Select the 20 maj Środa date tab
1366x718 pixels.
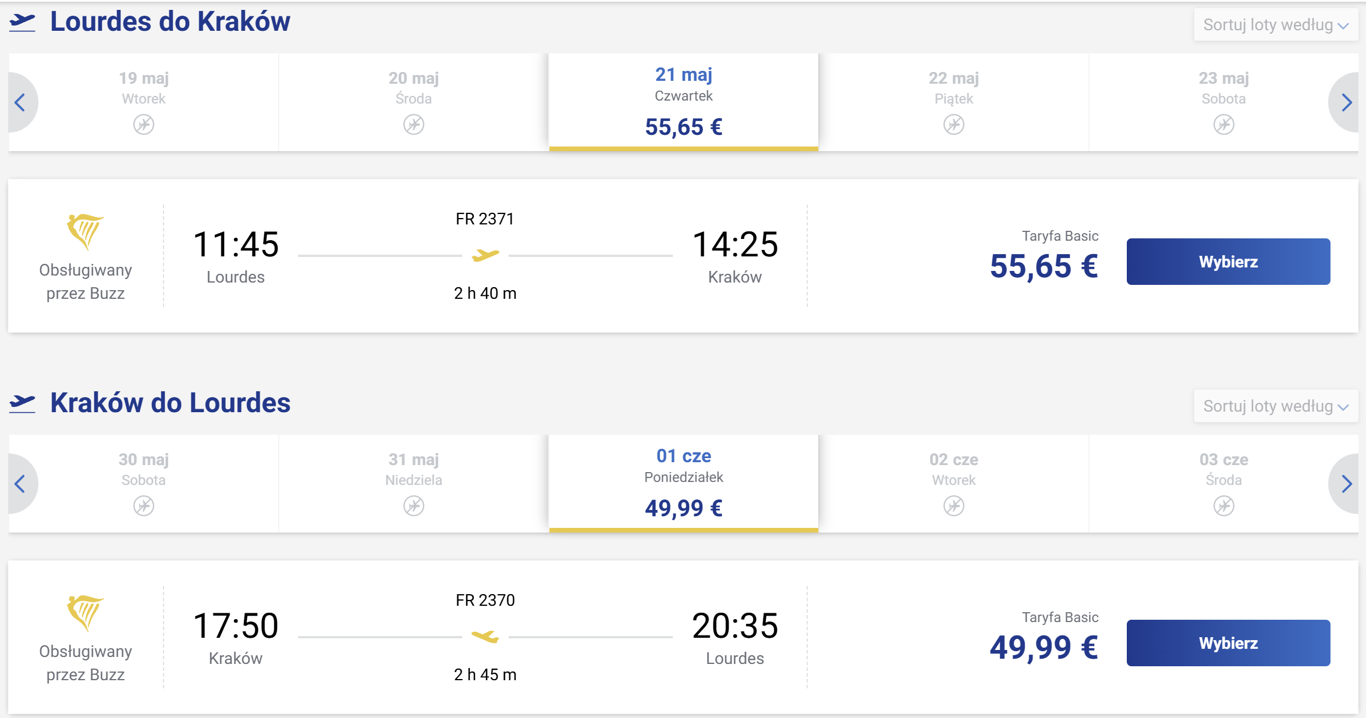click(x=414, y=102)
